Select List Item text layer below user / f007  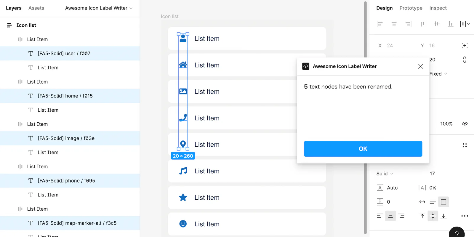[70, 68]
